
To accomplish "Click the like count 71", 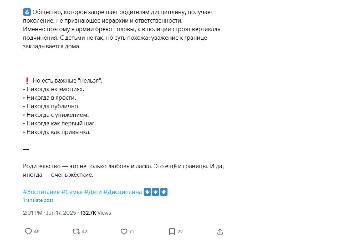I will point(132,232).
